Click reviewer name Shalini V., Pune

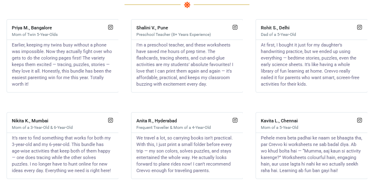(152, 28)
